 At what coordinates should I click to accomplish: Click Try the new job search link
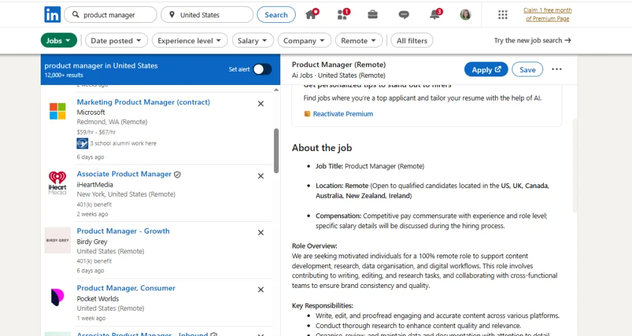(532, 40)
